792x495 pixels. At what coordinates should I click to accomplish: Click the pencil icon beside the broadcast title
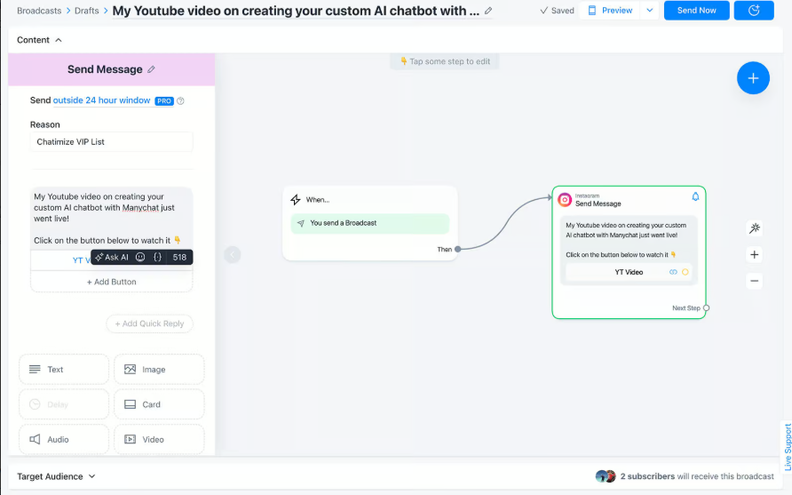tap(488, 11)
